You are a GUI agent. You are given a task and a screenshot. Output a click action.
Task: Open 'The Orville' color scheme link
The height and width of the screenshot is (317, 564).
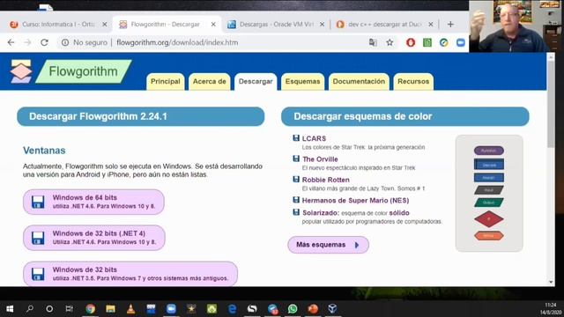[320, 158]
